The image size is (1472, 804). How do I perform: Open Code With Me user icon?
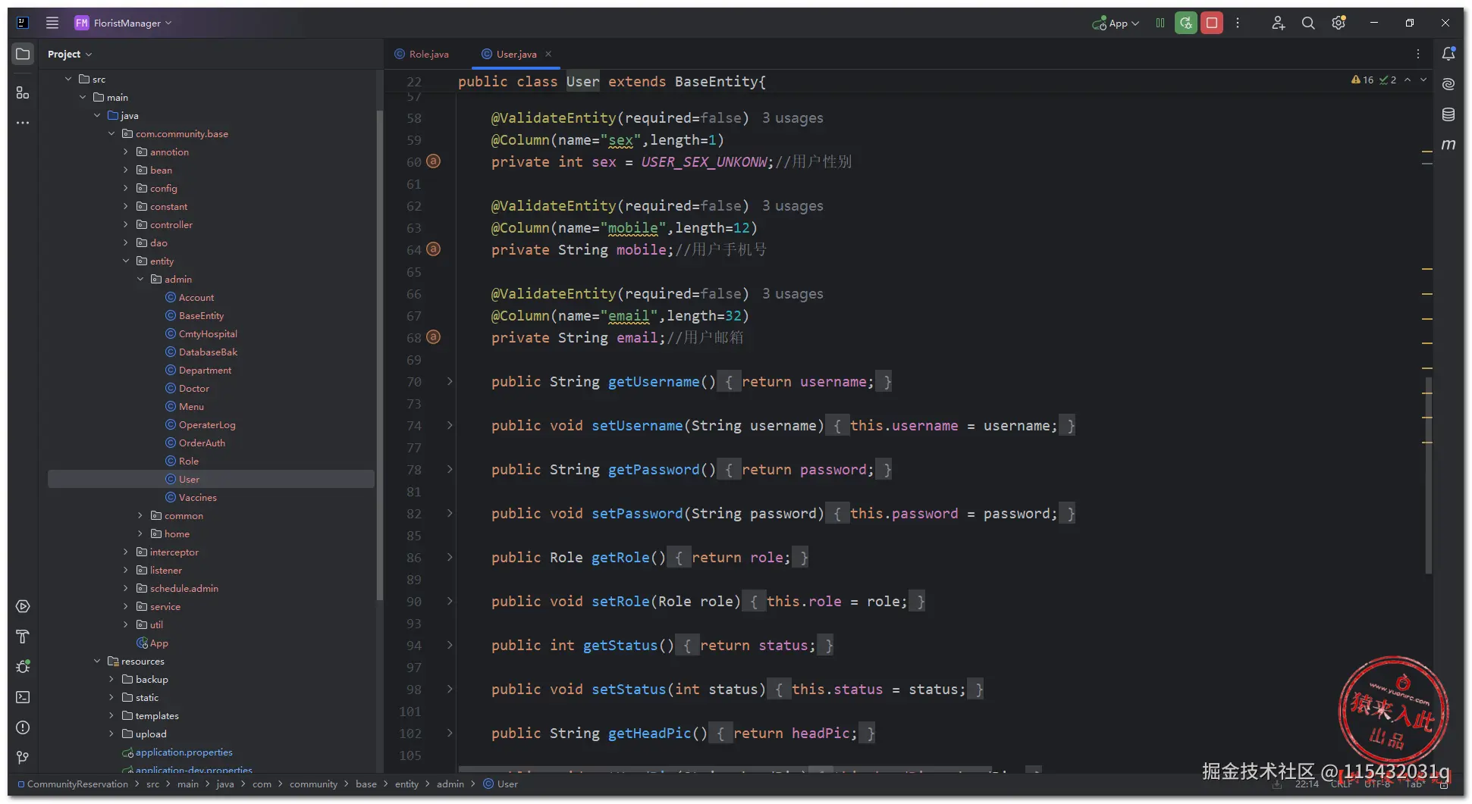click(1279, 23)
